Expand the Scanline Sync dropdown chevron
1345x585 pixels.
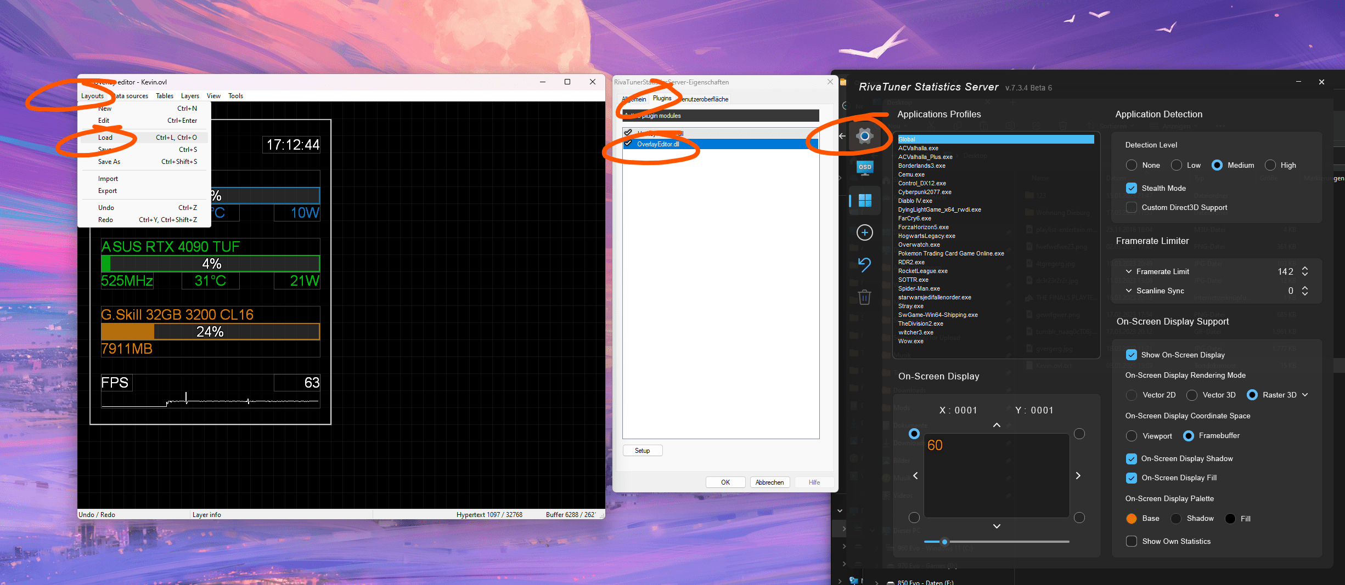(x=1129, y=291)
